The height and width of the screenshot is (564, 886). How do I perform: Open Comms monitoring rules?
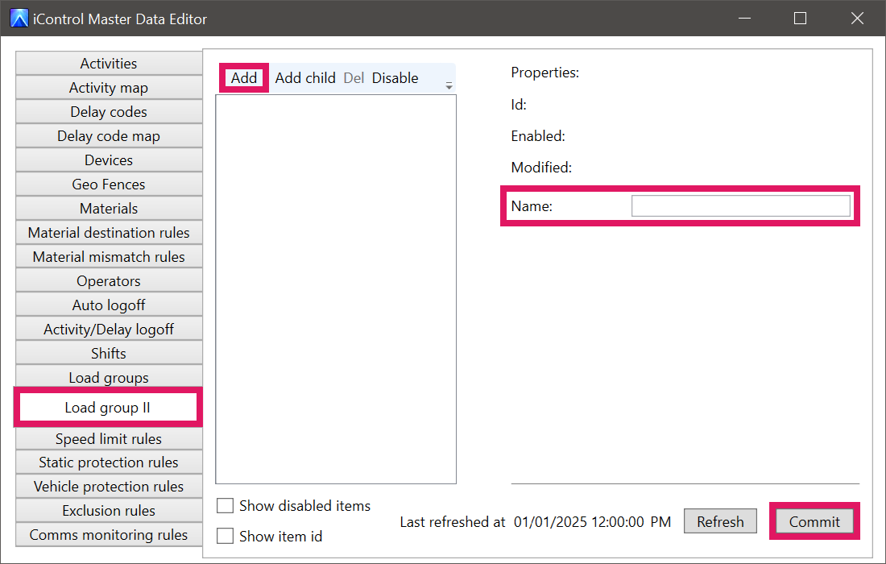pos(109,535)
